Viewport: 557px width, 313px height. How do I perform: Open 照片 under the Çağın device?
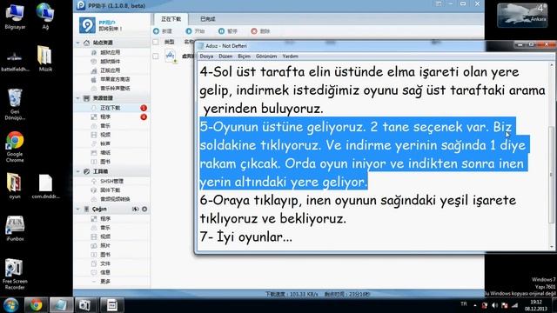coord(105,245)
